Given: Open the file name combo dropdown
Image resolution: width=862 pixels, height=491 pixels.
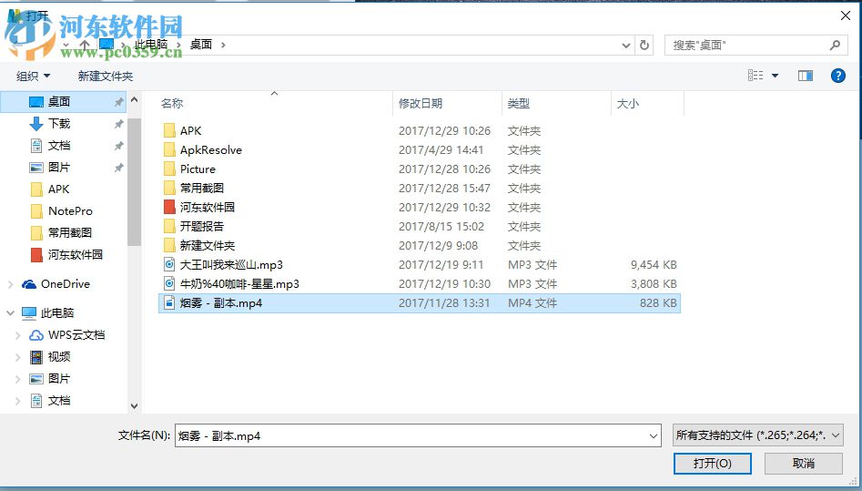Looking at the screenshot, I should (x=653, y=436).
